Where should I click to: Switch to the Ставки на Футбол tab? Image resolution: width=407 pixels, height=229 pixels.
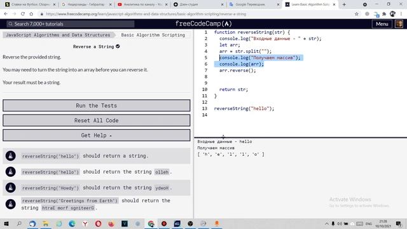pos(30,4)
